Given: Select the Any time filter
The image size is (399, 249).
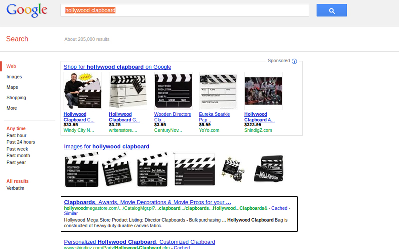Looking at the screenshot, I should pyautogui.click(x=16, y=128).
